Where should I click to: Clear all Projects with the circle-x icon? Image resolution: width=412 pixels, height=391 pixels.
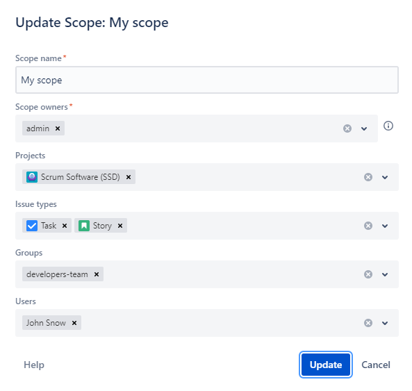pos(368,177)
